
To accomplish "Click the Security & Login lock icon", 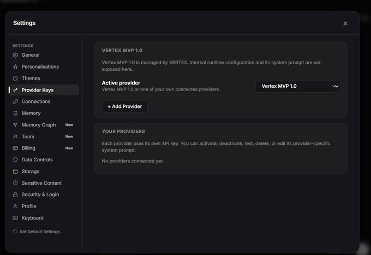I will click(15, 195).
